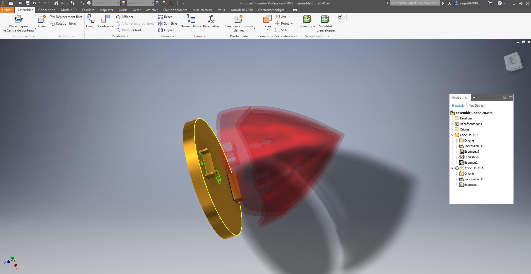
Task: Select Ensemble browser view
Action: click(458, 106)
